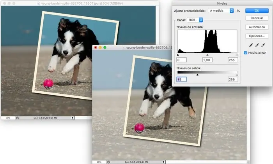Click the status icon in back window's bottom bar
This screenshot has width=273, height=164.
[18, 117]
